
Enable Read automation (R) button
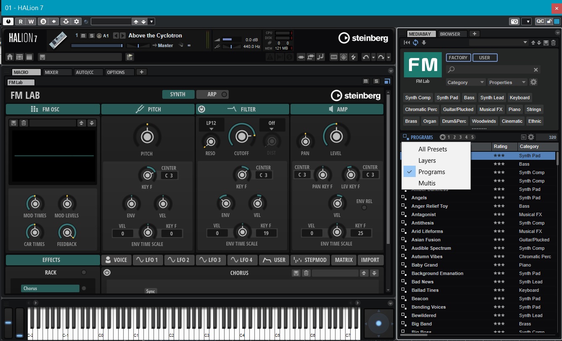click(20, 21)
